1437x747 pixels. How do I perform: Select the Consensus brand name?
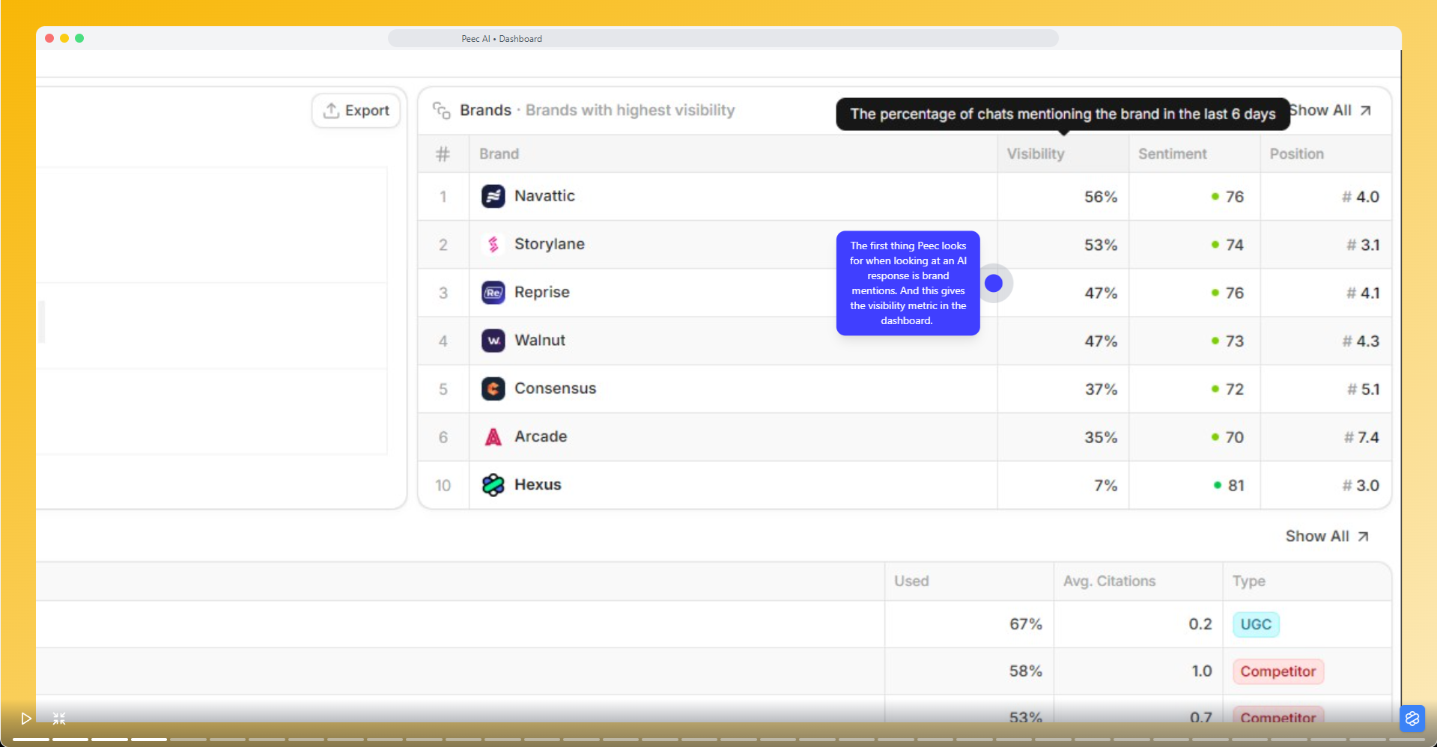point(555,388)
